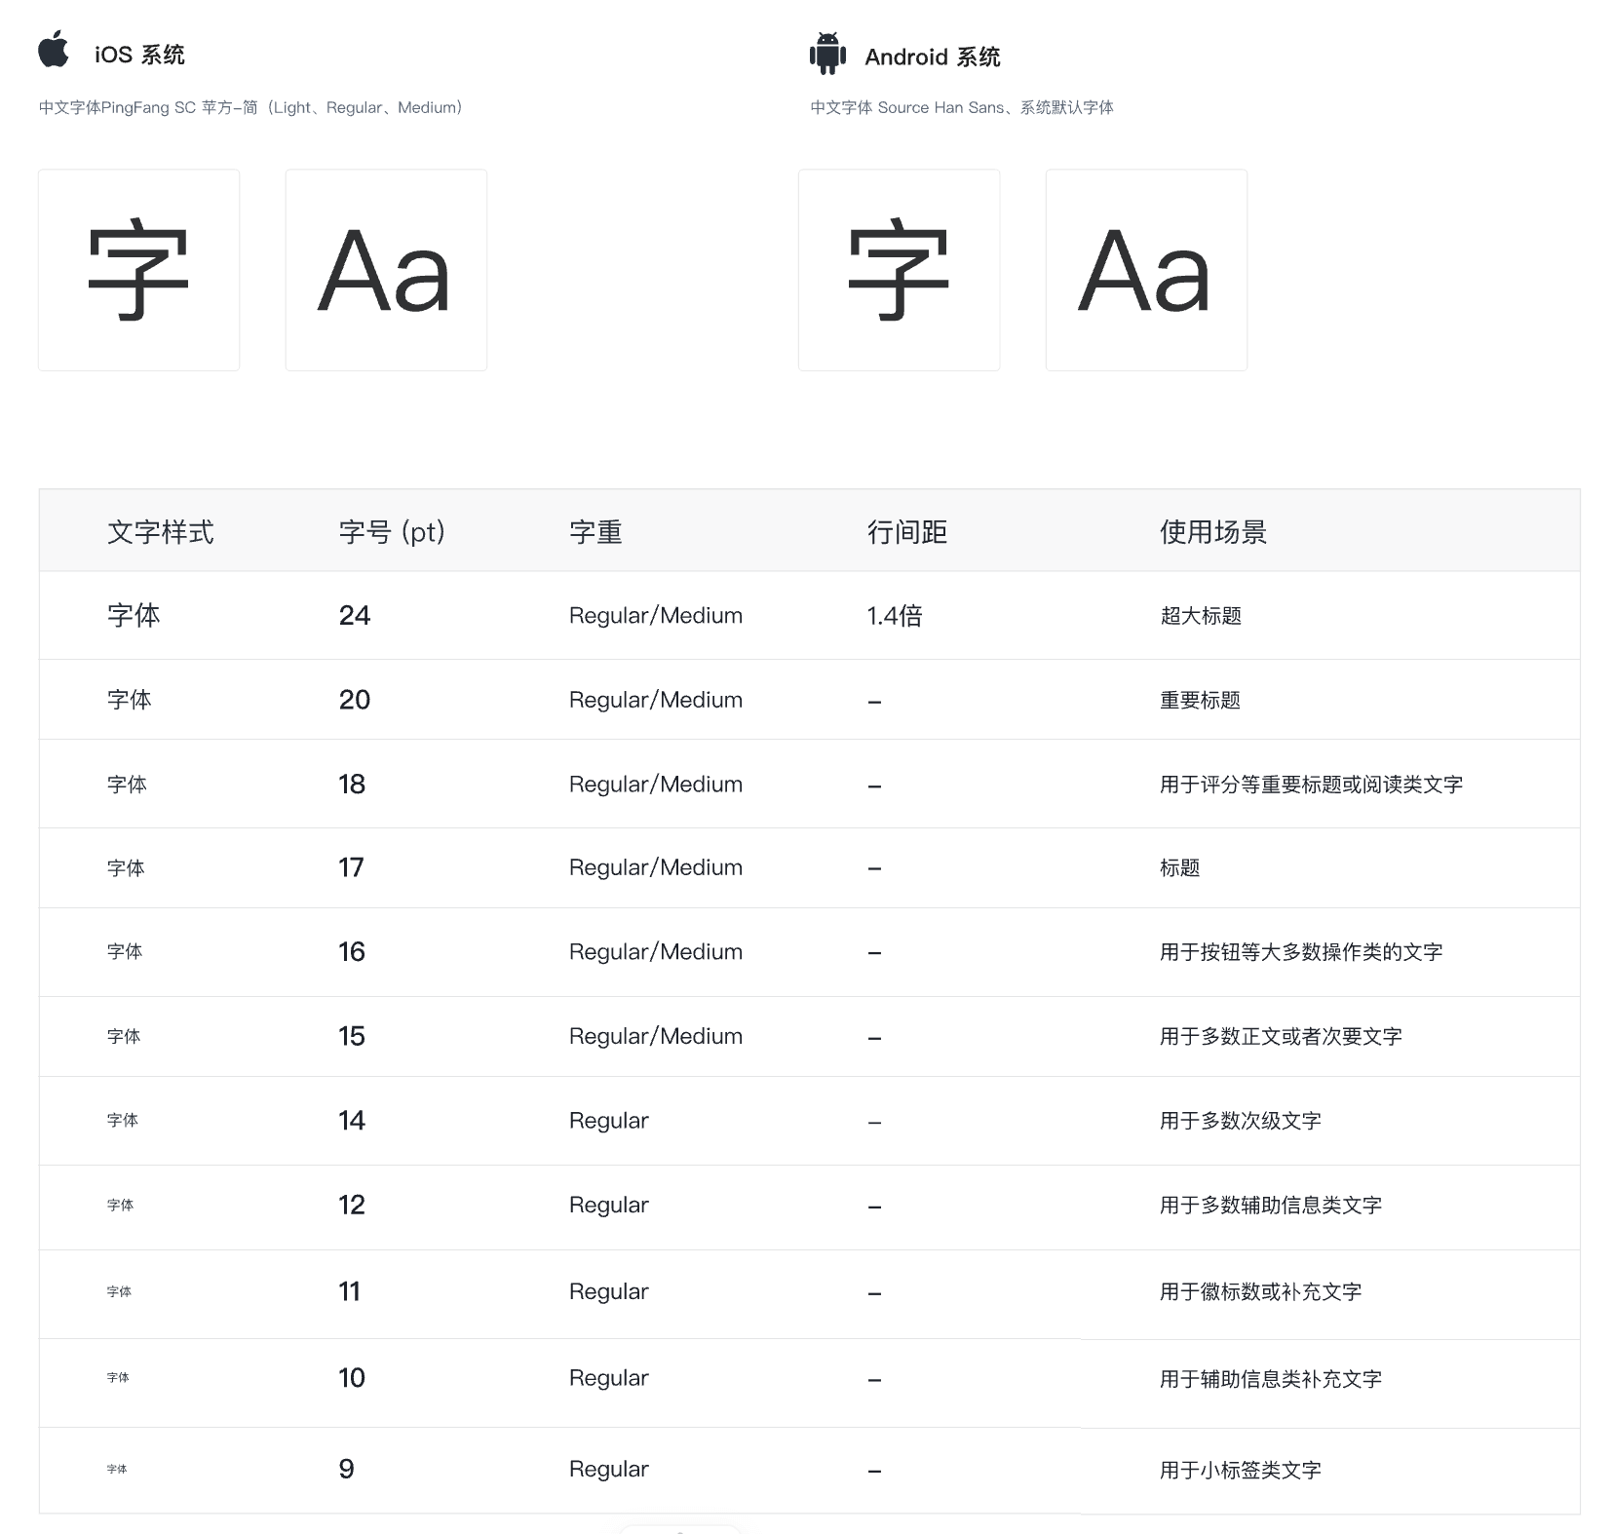This screenshot has width=1612, height=1534.
Task: Click 用于小标签类文字 cell
Action: coord(1240,1470)
